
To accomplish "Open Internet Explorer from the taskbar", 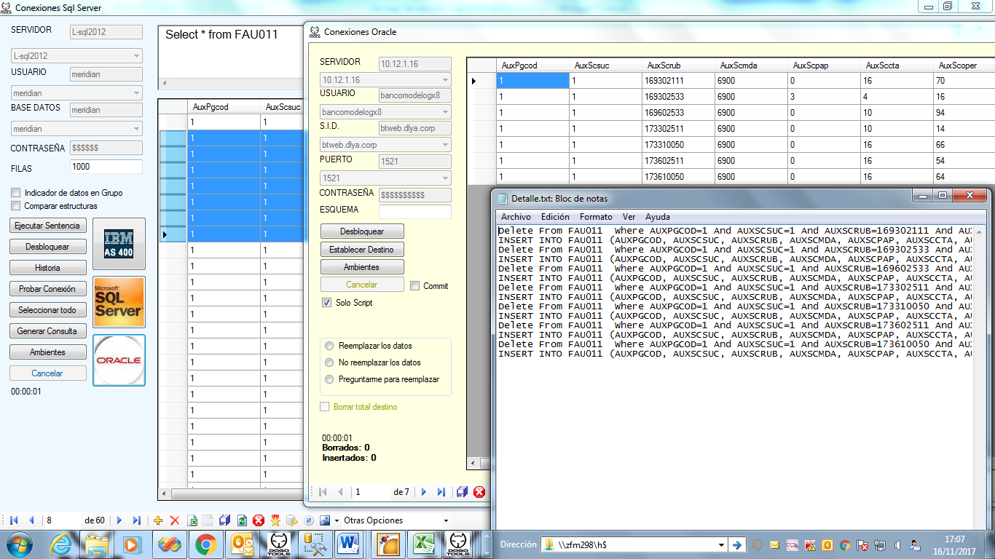I will [x=61, y=544].
